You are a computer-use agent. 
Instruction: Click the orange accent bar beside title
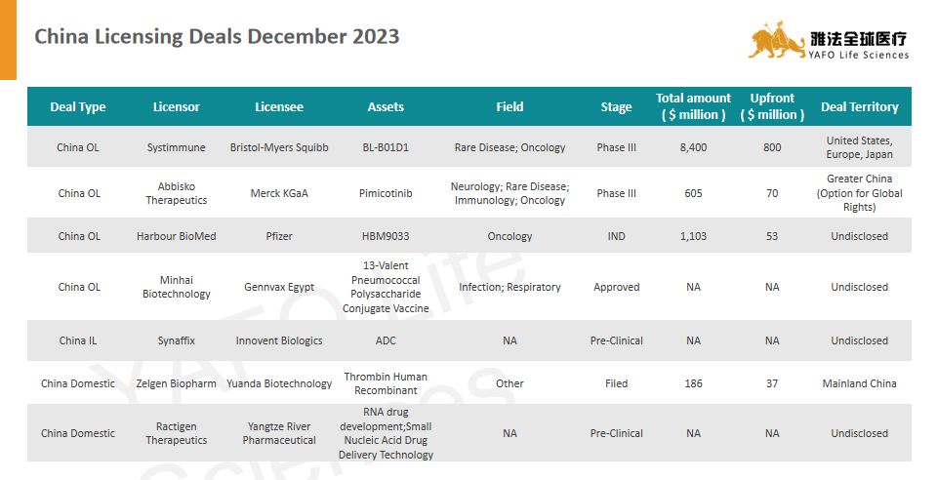(x=8, y=39)
